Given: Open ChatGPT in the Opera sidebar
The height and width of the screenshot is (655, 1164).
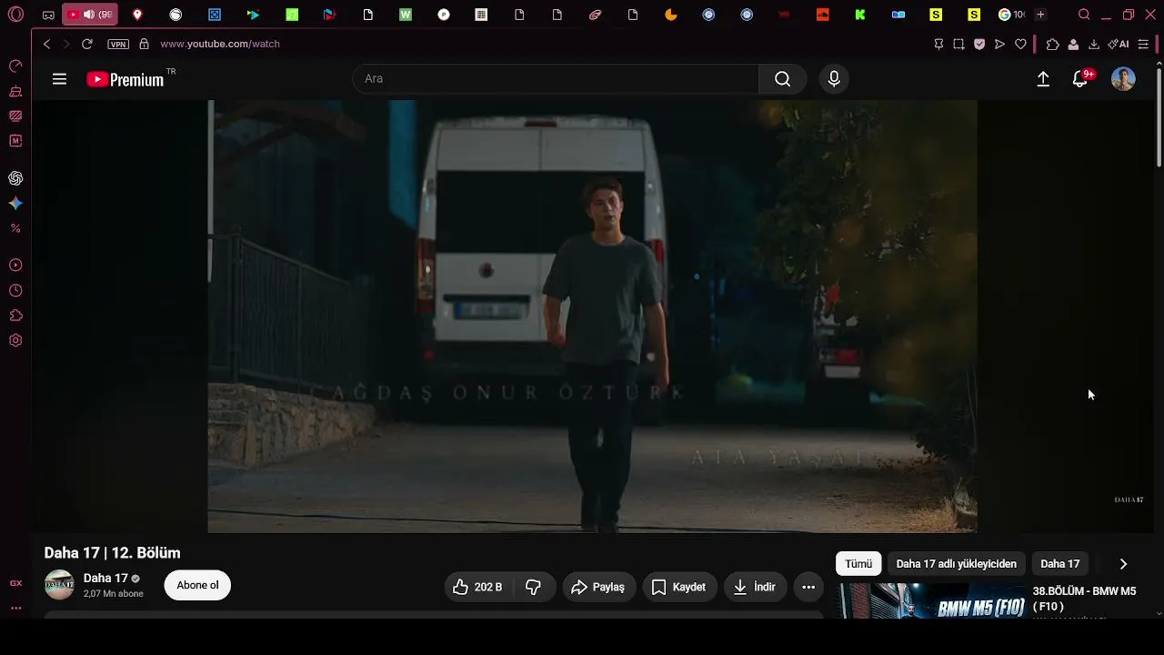Looking at the screenshot, I should pos(15,178).
